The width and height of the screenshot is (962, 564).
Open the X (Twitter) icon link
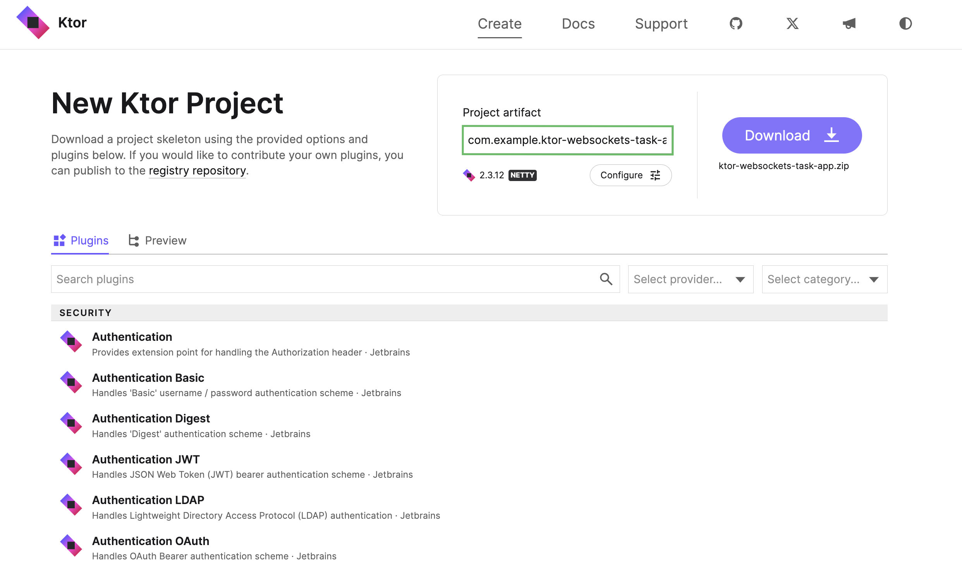pos(792,24)
